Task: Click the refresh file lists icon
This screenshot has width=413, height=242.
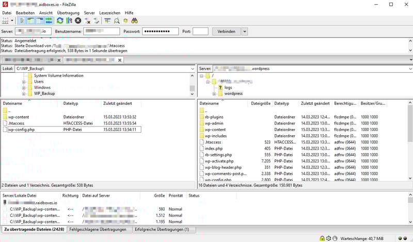Action: (x=60, y=21)
